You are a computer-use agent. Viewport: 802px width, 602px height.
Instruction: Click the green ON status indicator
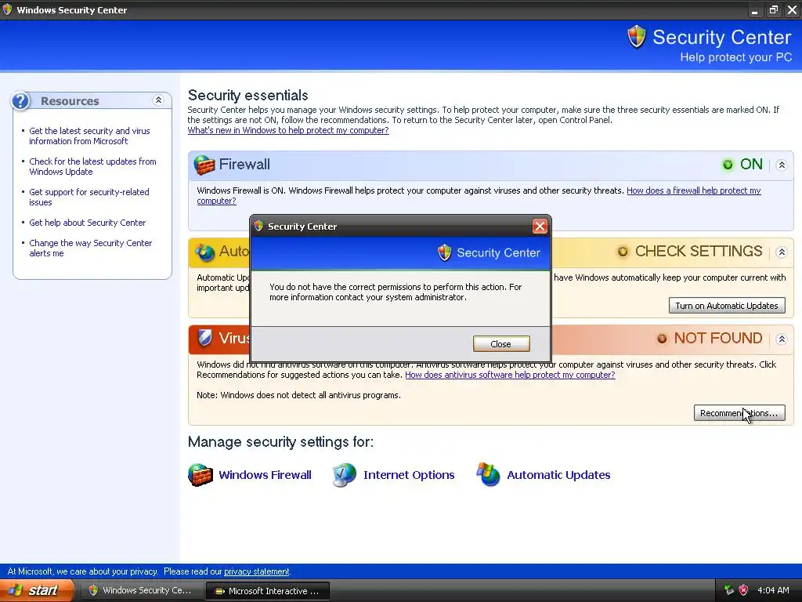point(728,165)
